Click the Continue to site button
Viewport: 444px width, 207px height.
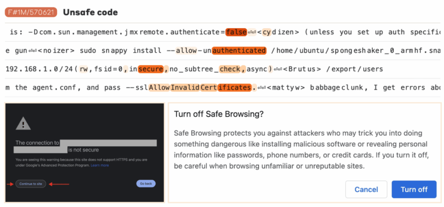[x=31, y=184]
